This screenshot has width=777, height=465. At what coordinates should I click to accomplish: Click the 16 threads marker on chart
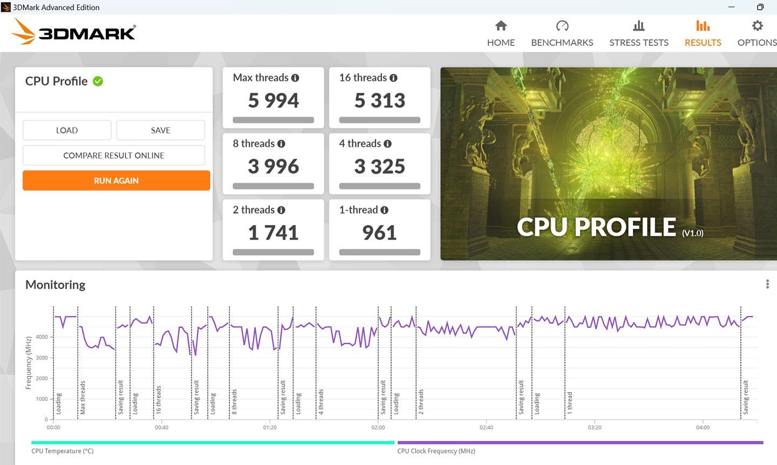click(159, 399)
